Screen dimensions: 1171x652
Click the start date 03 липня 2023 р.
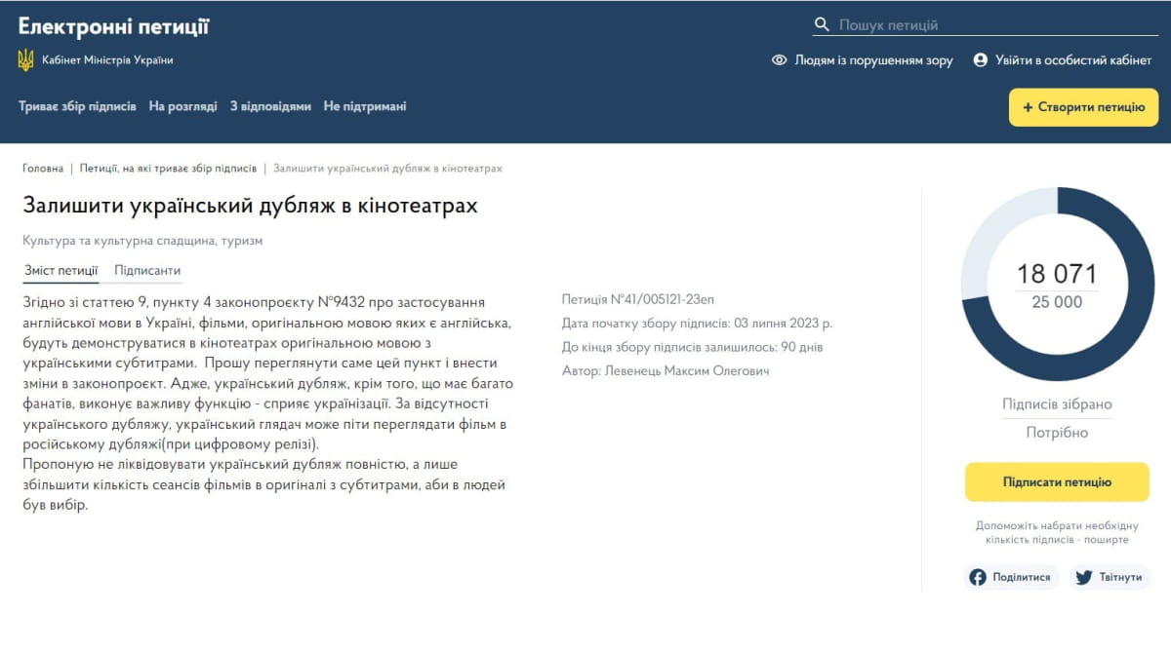[x=783, y=323]
